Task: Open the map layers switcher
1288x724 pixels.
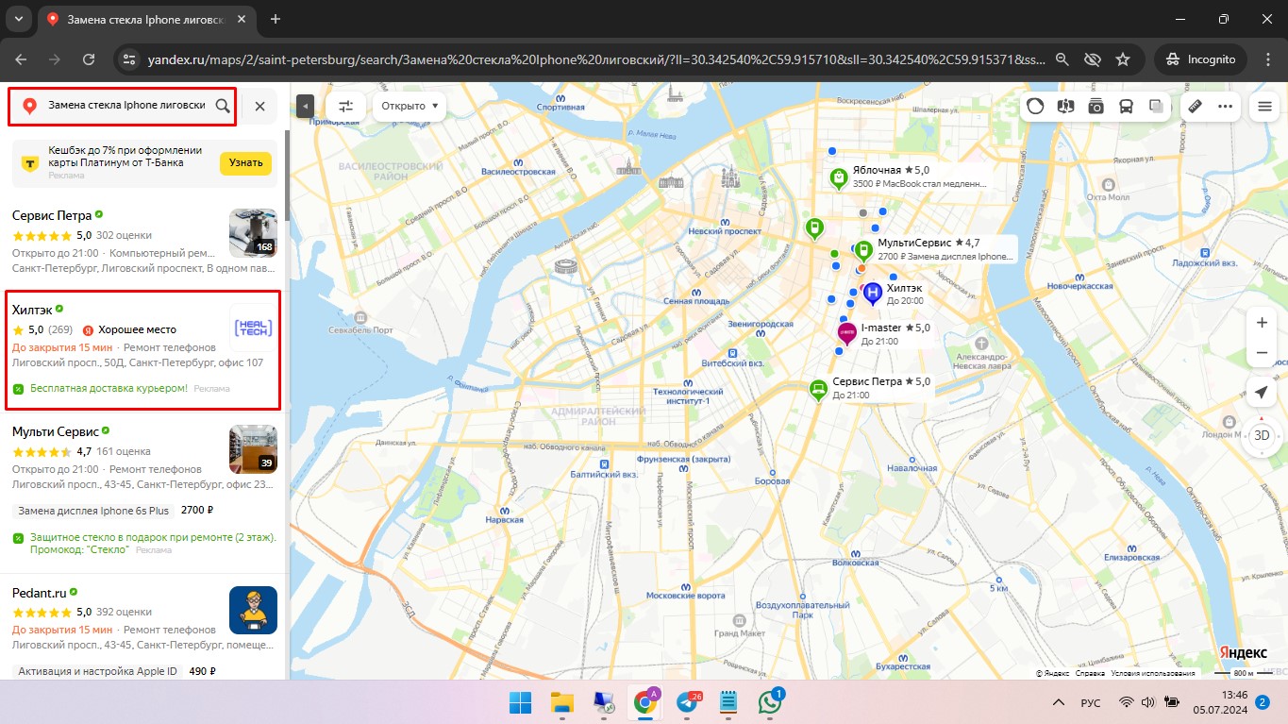Action: click(x=1157, y=106)
